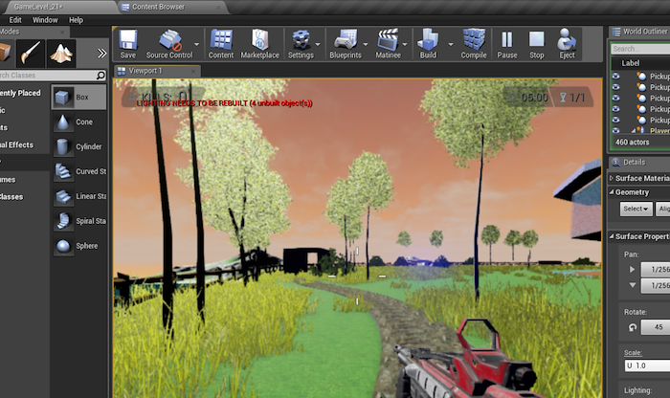Open the Settings toolbar button
This screenshot has height=398, width=670.
pos(301,44)
